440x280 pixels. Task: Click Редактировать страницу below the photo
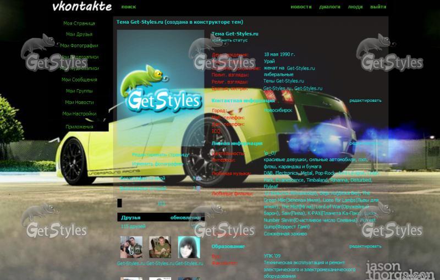161,155
